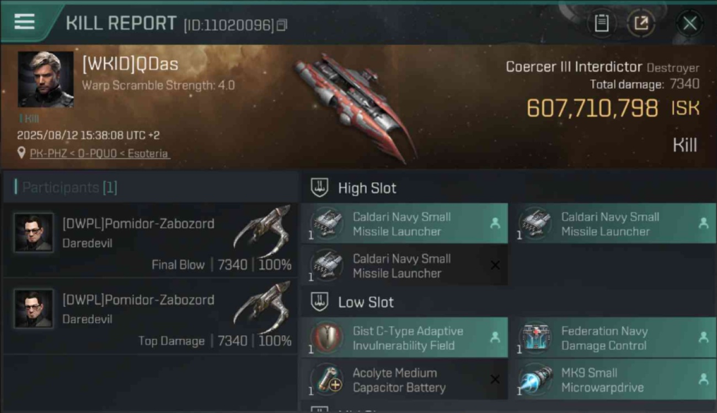Select the Low Slot section header

353,302
